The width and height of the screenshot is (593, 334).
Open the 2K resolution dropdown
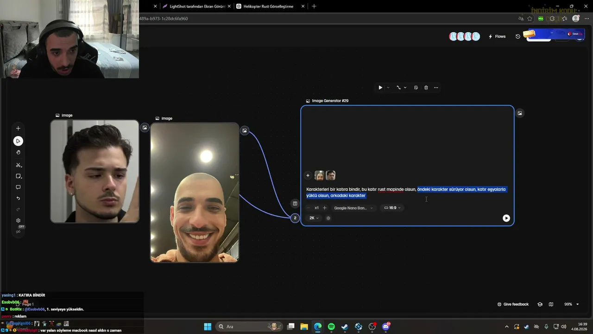tap(314, 218)
